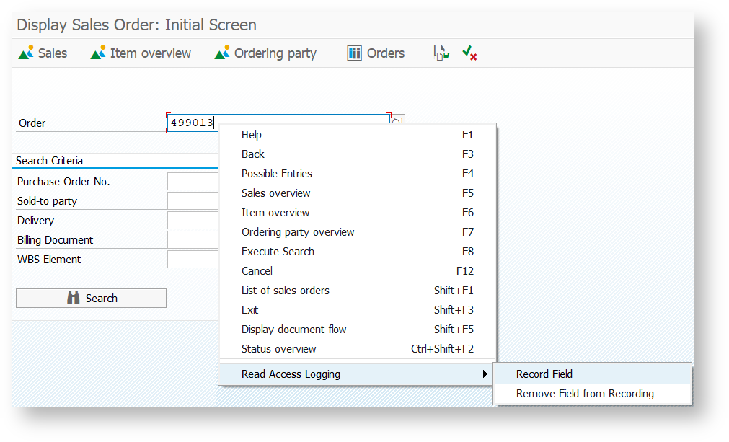Viewport: 729px width, 442px height.
Task: Click the Order field label
Action: (x=32, y=123)
